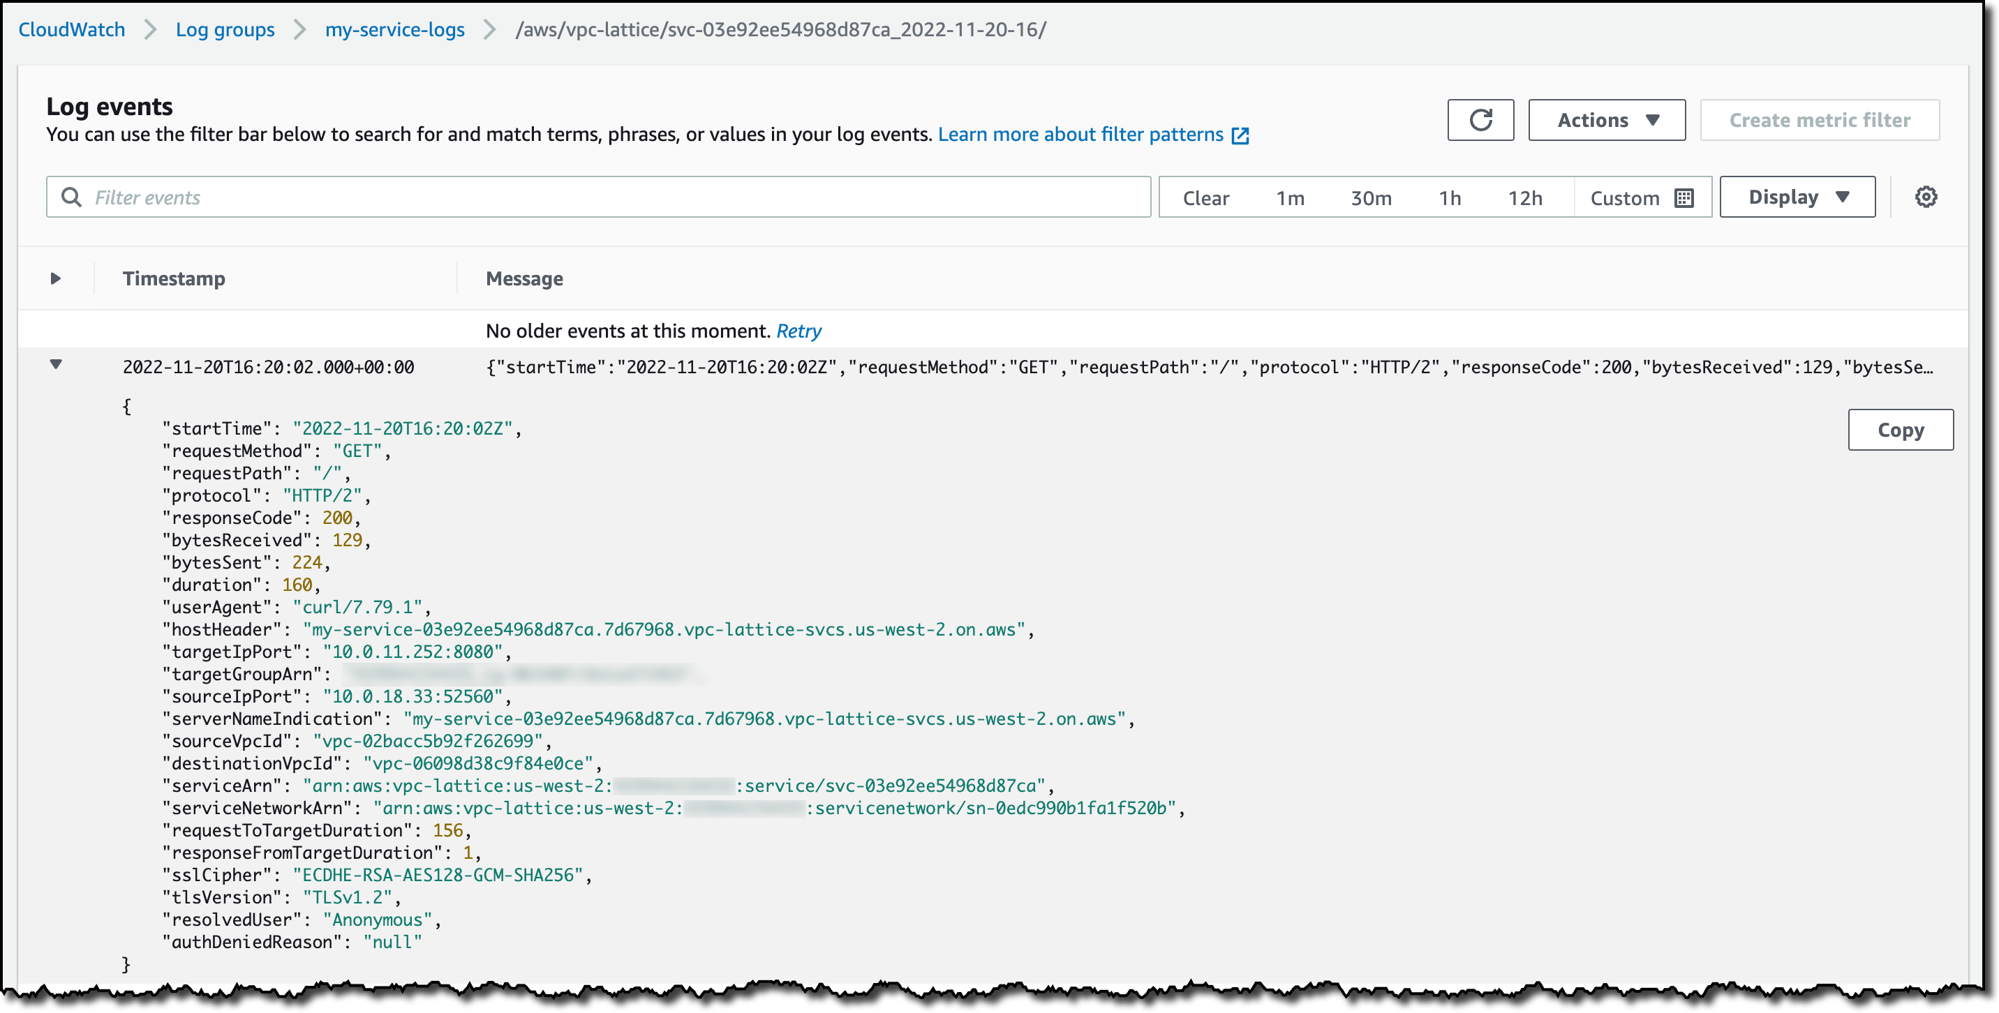Click Retry to load older events

click(x=798, y=331)
